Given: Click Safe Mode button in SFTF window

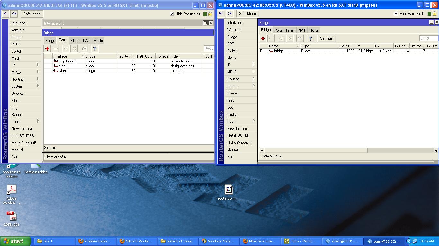Looking at the screenshot, I should pos(32,14).
